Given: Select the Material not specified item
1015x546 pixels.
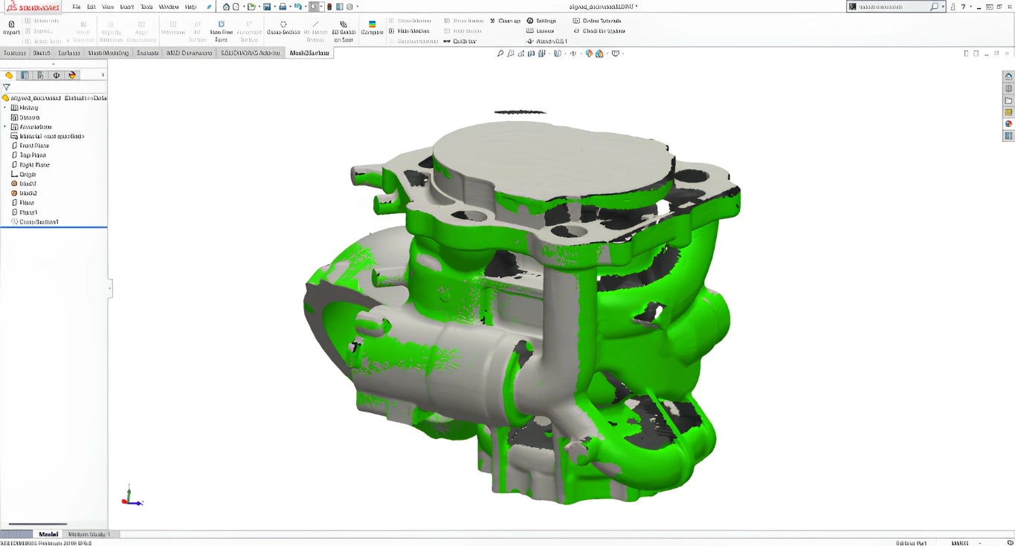Looking at the screenshot, I should [47, 137].
